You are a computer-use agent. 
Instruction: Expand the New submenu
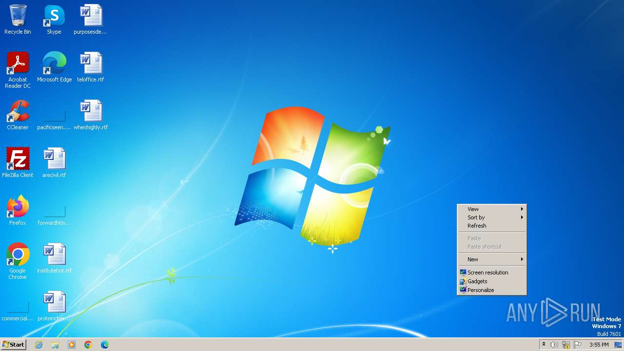point(492,259)
